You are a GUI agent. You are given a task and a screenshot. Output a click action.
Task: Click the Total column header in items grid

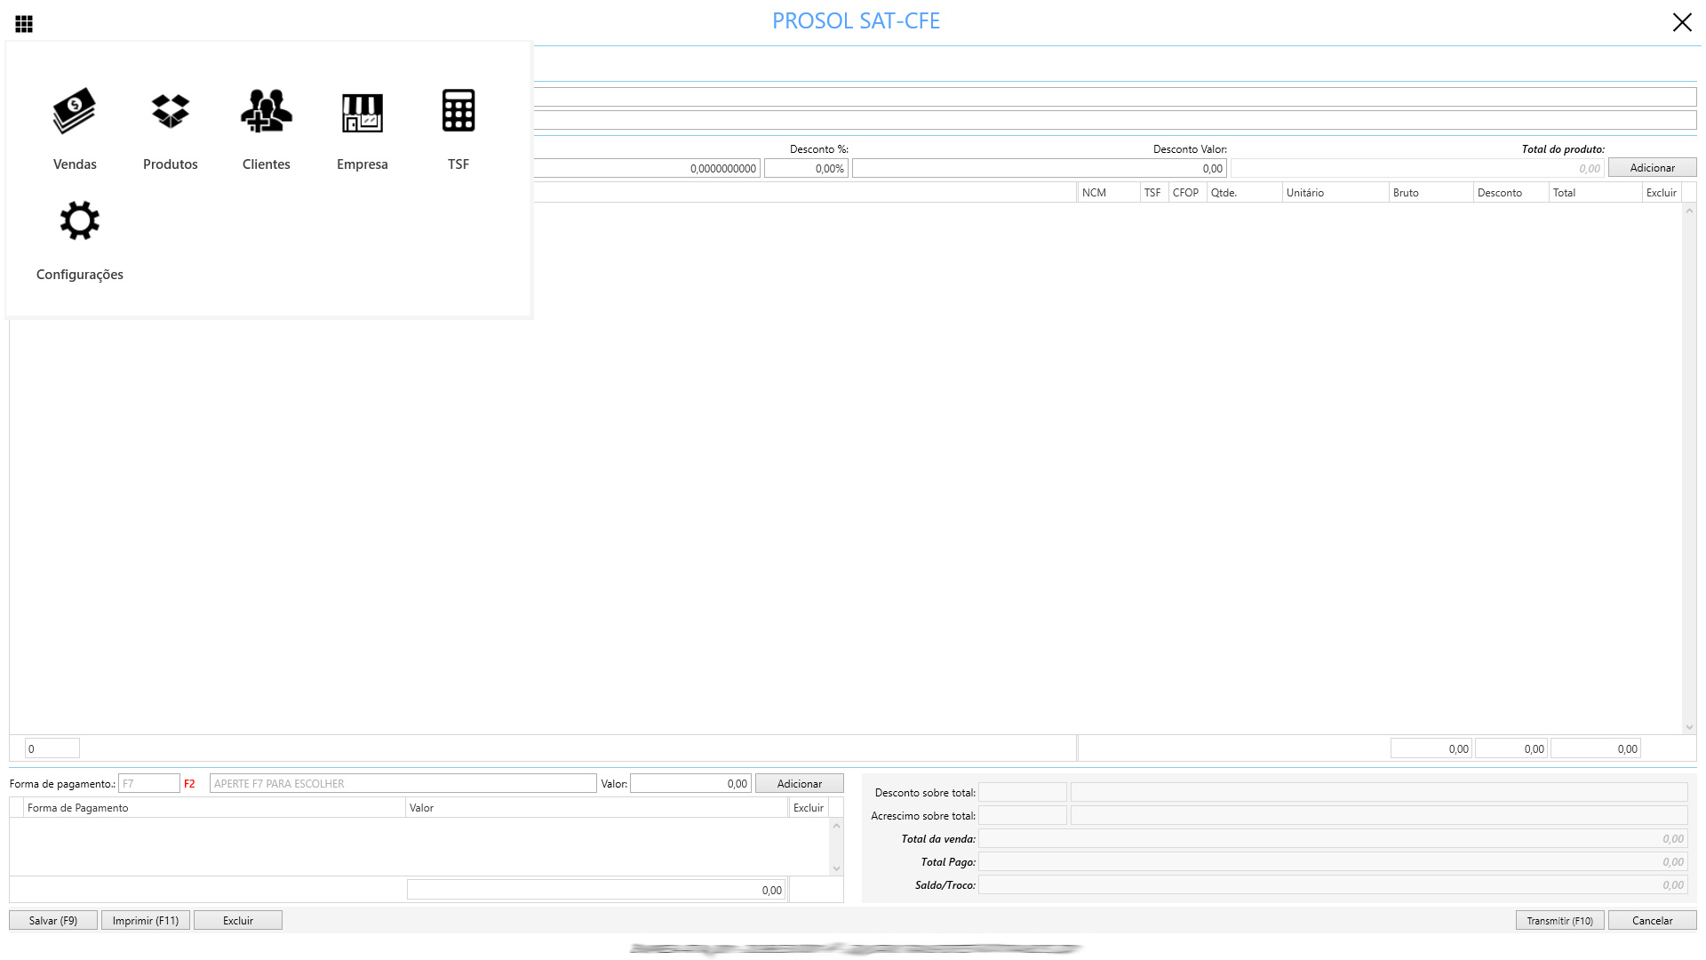click(1595, 193)
